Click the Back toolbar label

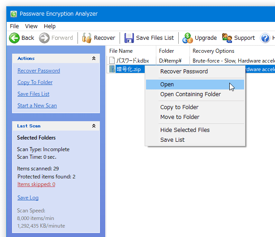click(28, 38)
